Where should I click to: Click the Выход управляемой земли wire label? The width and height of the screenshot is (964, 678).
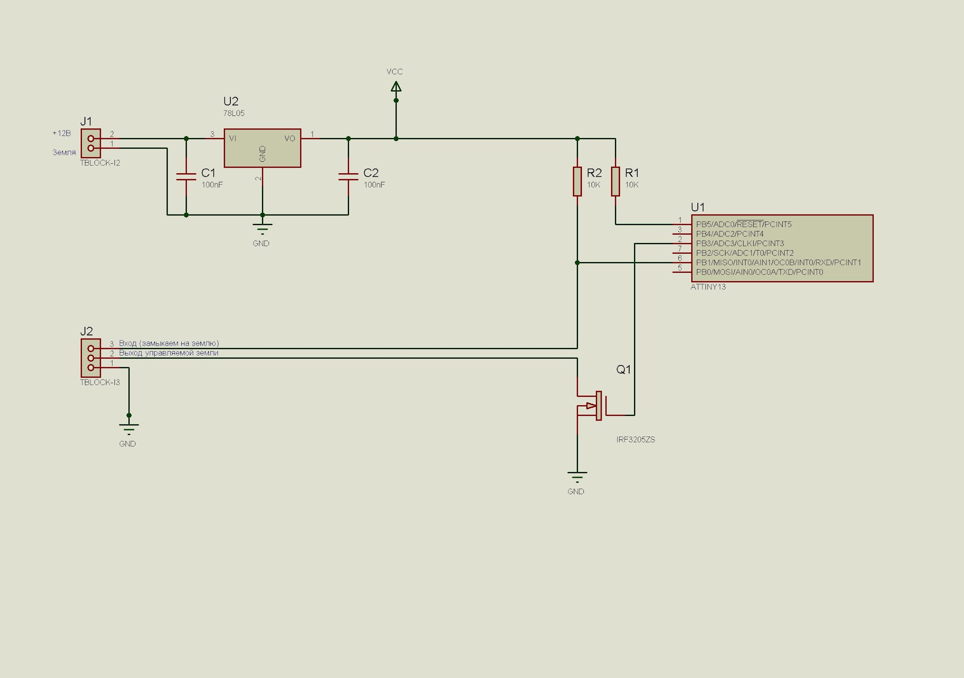(x=169, y=353)
